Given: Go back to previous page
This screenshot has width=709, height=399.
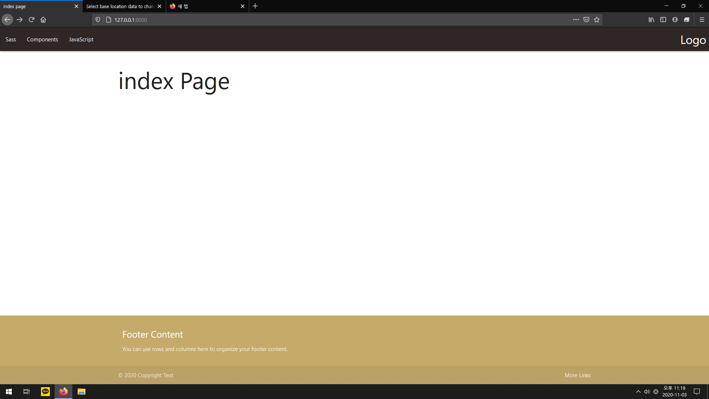Looking at the screenshot, I should click(7, 20).
